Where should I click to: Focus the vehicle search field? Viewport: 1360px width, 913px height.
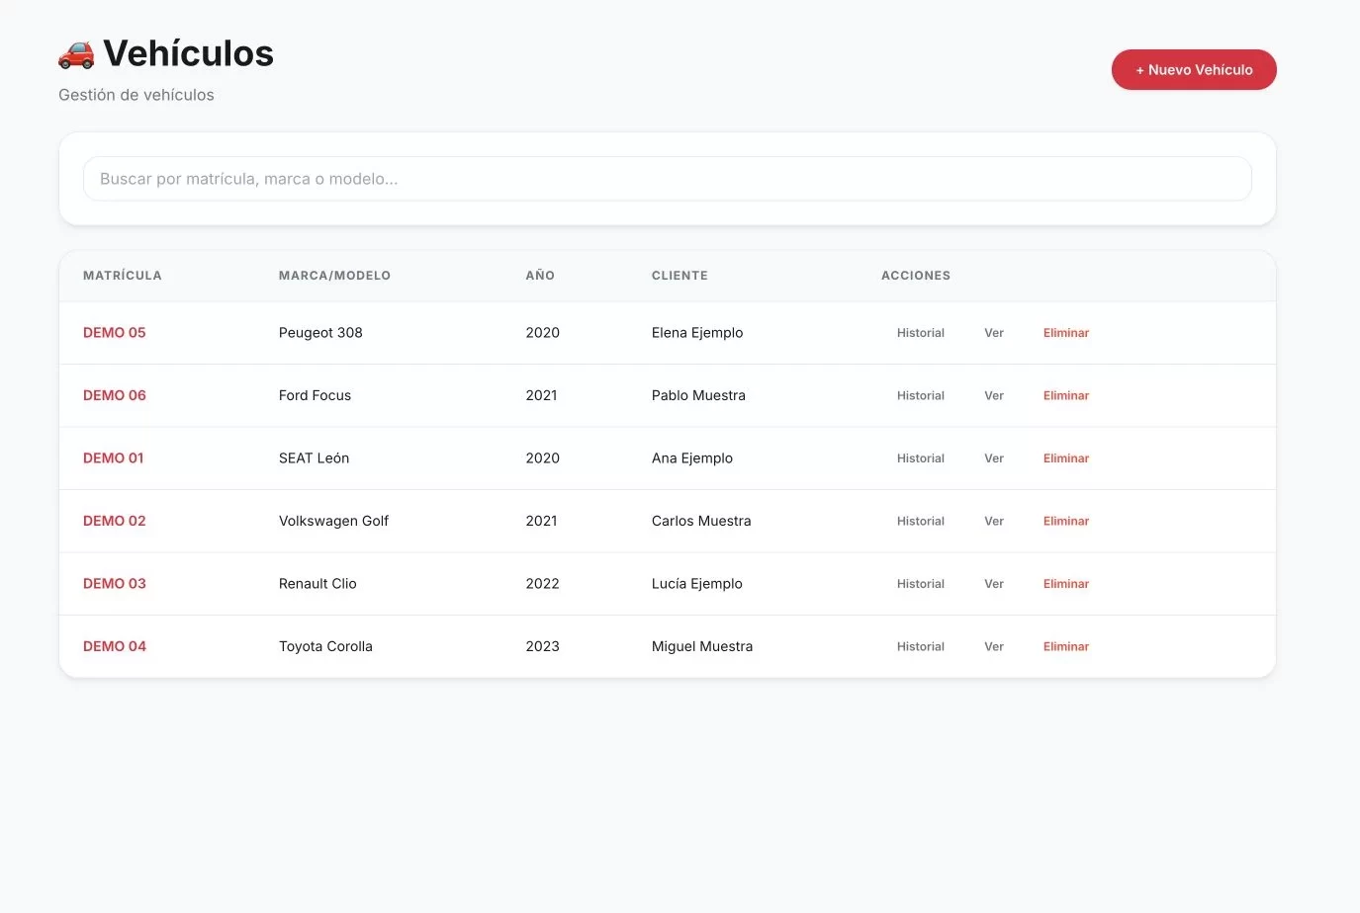668,179
